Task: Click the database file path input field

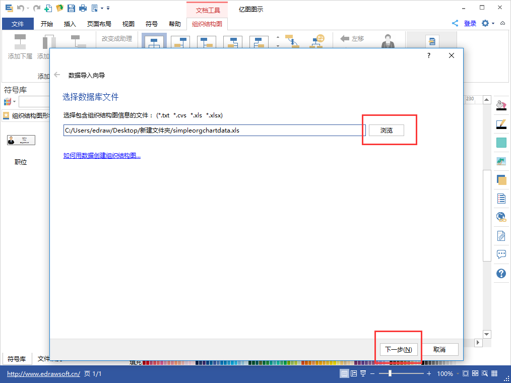Action: (x=215, y=131)
